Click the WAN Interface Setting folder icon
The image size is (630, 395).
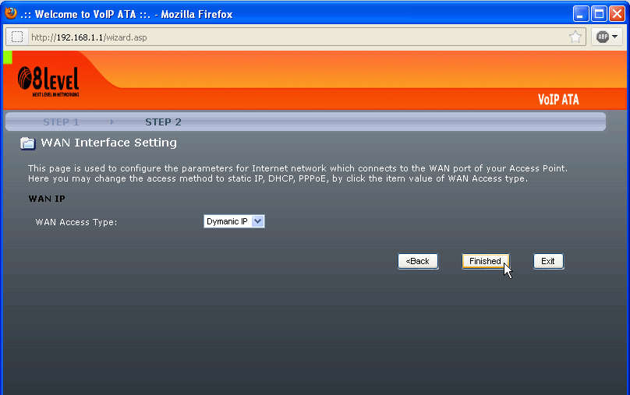click(28, 143)
